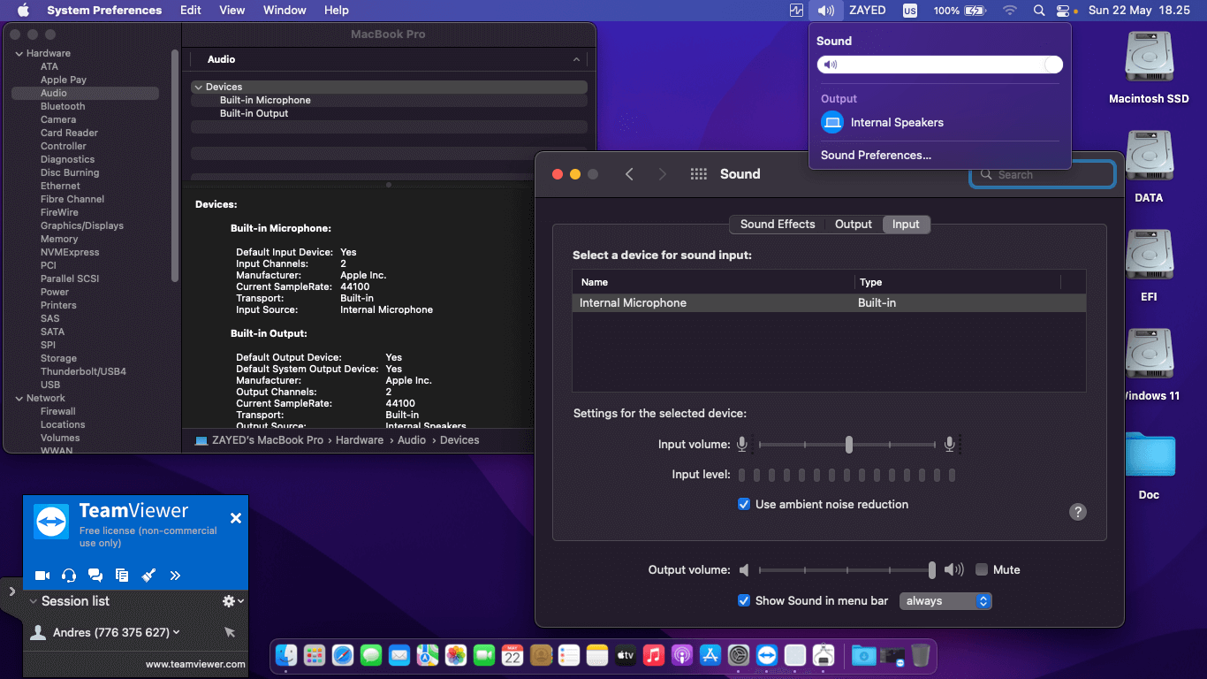Image resolution: width=1207 pixels, height=679 pixels.
Task: Collapse the Devices disclosure triangle in Audio list
Action: click(198, 88)
